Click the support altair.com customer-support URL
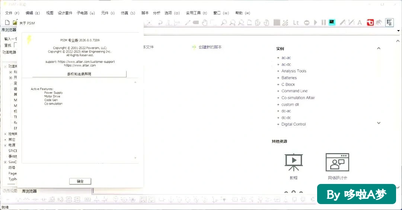402x210 pixels. click(86, 62)
